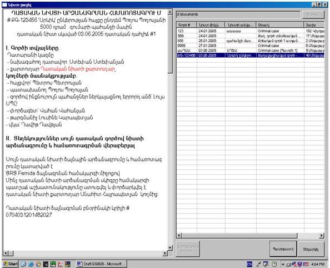Select the table row with case number 9999

pos(251,45)
